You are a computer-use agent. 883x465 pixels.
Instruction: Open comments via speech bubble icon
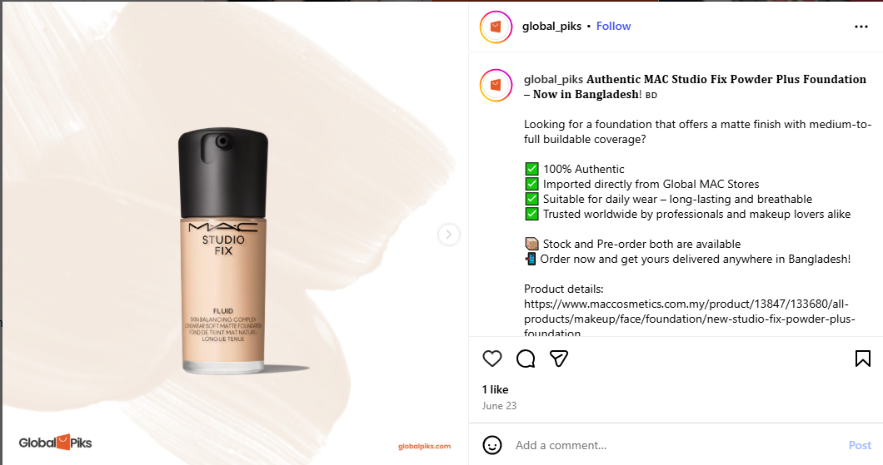pyautogui.click(x=526, y=359)
